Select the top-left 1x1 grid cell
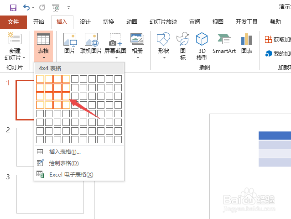 click(40, 79)
